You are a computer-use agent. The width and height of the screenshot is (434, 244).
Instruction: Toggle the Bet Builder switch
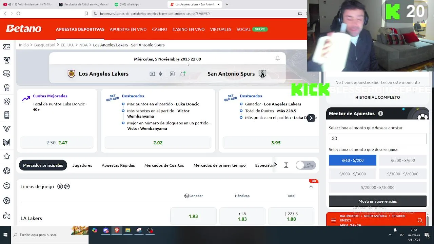(305, 165)
